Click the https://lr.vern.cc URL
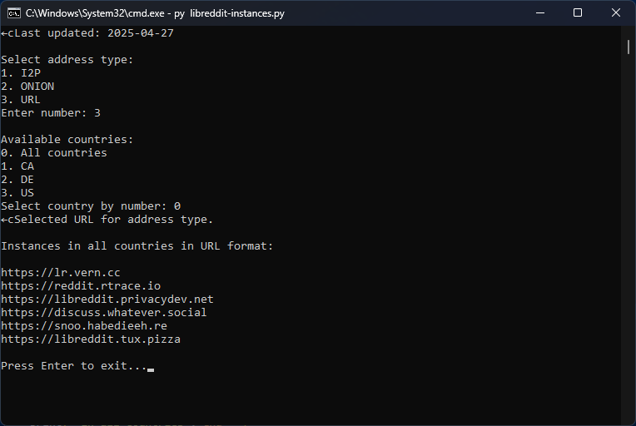 (61, 273)
